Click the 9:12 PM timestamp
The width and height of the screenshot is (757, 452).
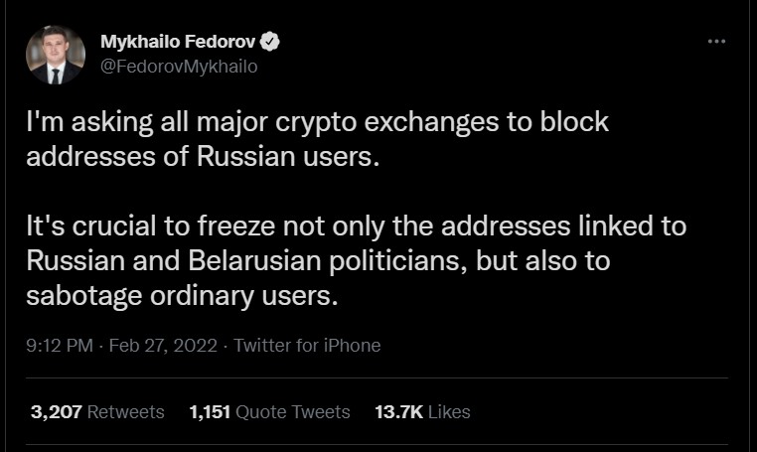(60, 346)
